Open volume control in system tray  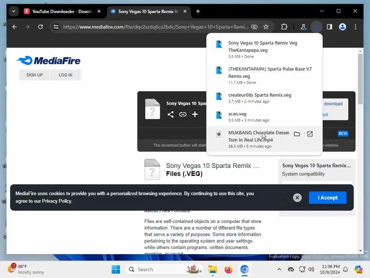pyautogui.click(x=311, y=269)
